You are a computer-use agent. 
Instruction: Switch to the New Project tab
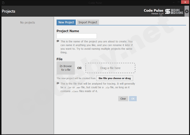tap(66, 23)
